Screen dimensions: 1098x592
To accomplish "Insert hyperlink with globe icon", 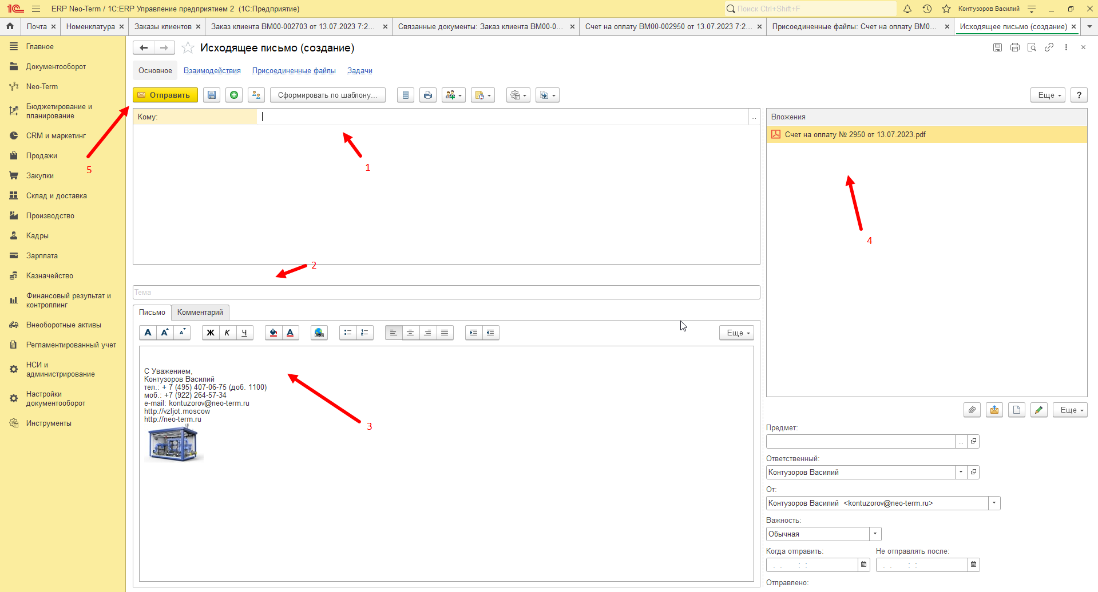I will (319, 333).
